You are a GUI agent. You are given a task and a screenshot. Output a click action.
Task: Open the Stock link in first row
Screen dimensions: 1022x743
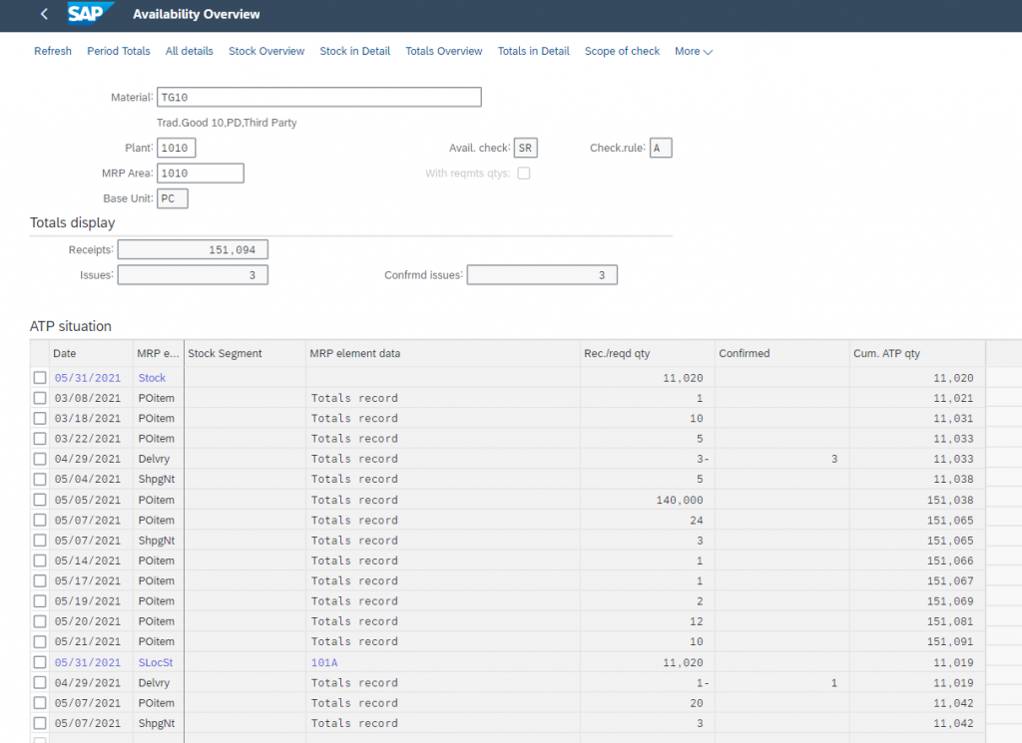click(152, 378)
